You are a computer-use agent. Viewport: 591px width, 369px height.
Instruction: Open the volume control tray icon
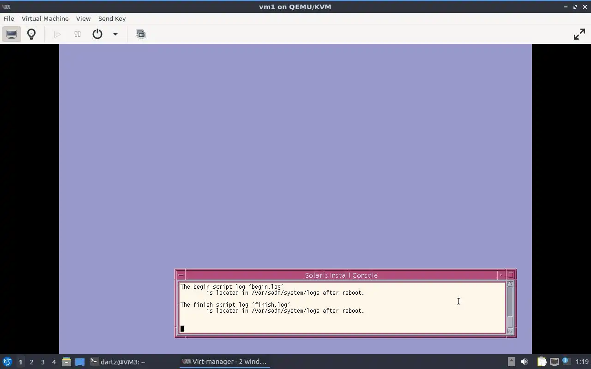(x=524, y=362)
